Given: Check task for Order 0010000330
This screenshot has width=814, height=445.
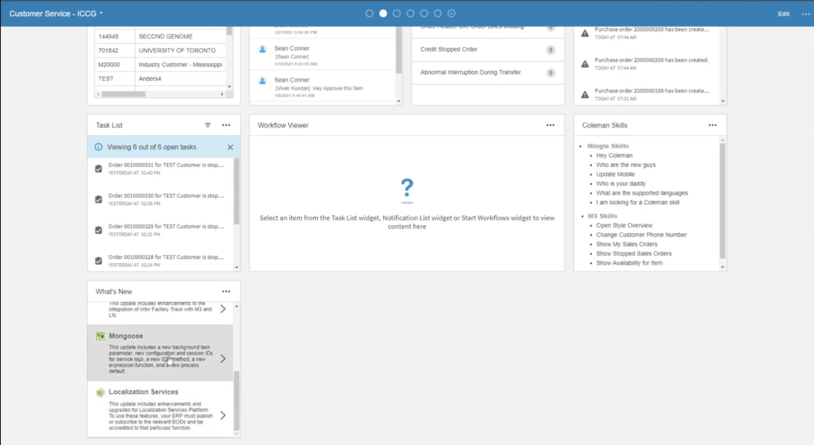Looking at the screenshot, I should point(98,199).
